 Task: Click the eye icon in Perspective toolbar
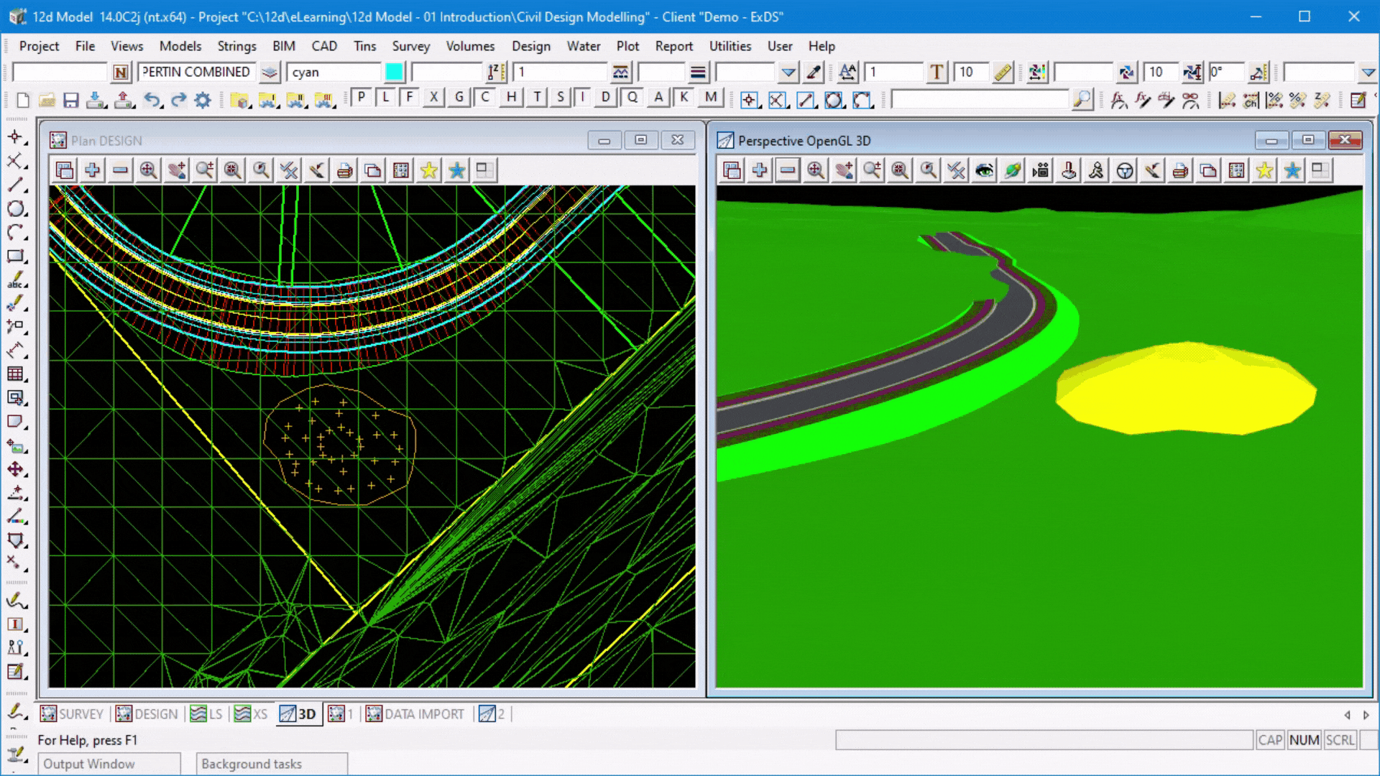tap(984, 170)
